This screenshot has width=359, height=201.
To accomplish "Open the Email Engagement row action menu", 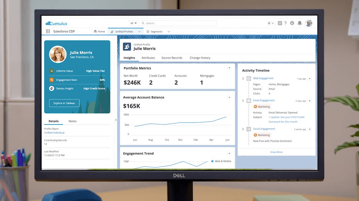I will tap(310, 101).
